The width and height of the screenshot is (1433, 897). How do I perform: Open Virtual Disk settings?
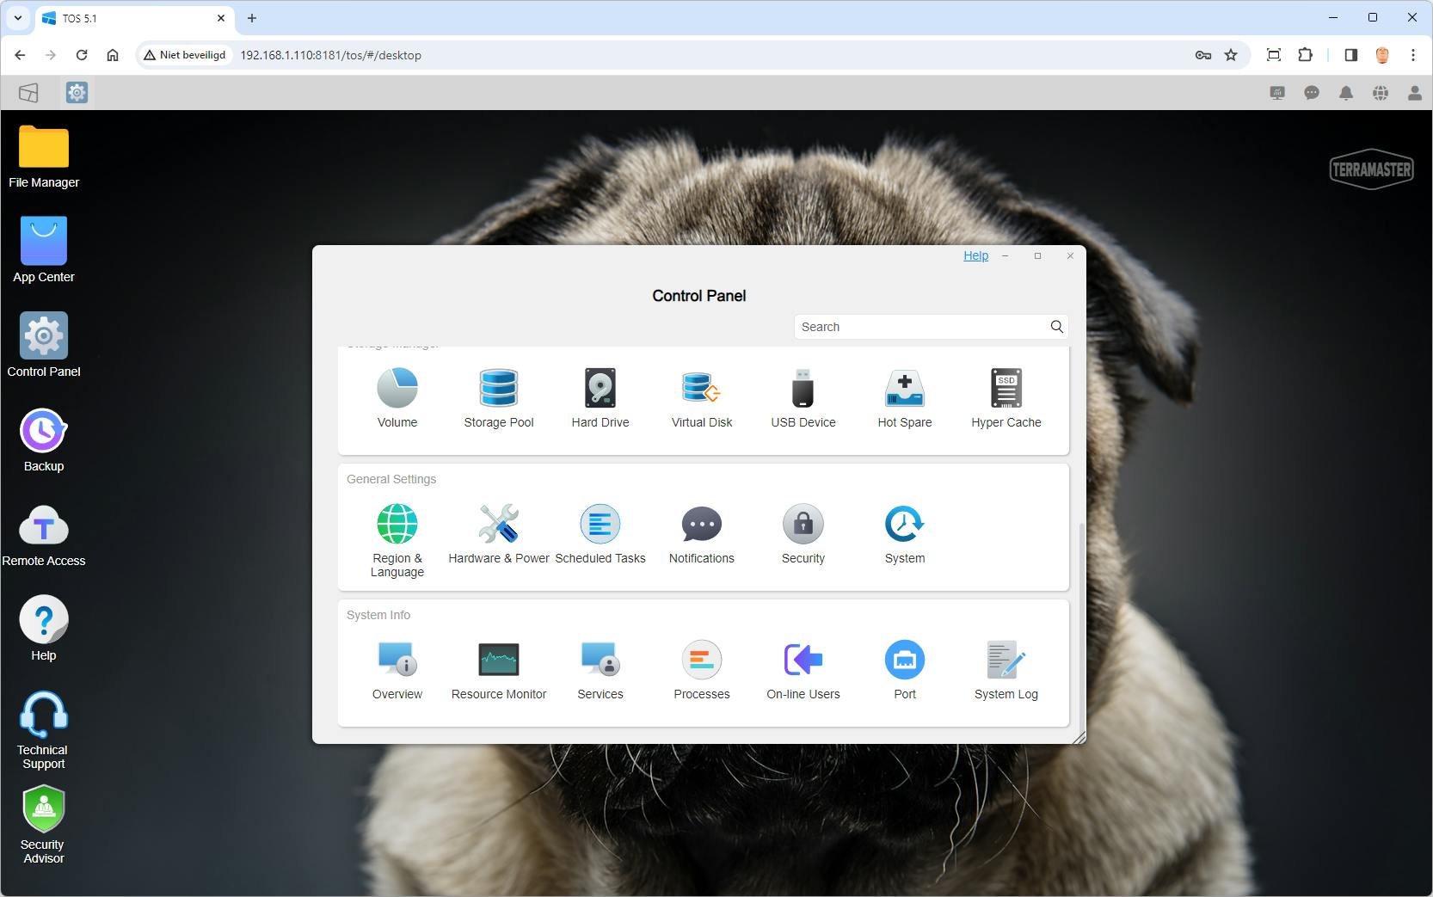[702, 398]
